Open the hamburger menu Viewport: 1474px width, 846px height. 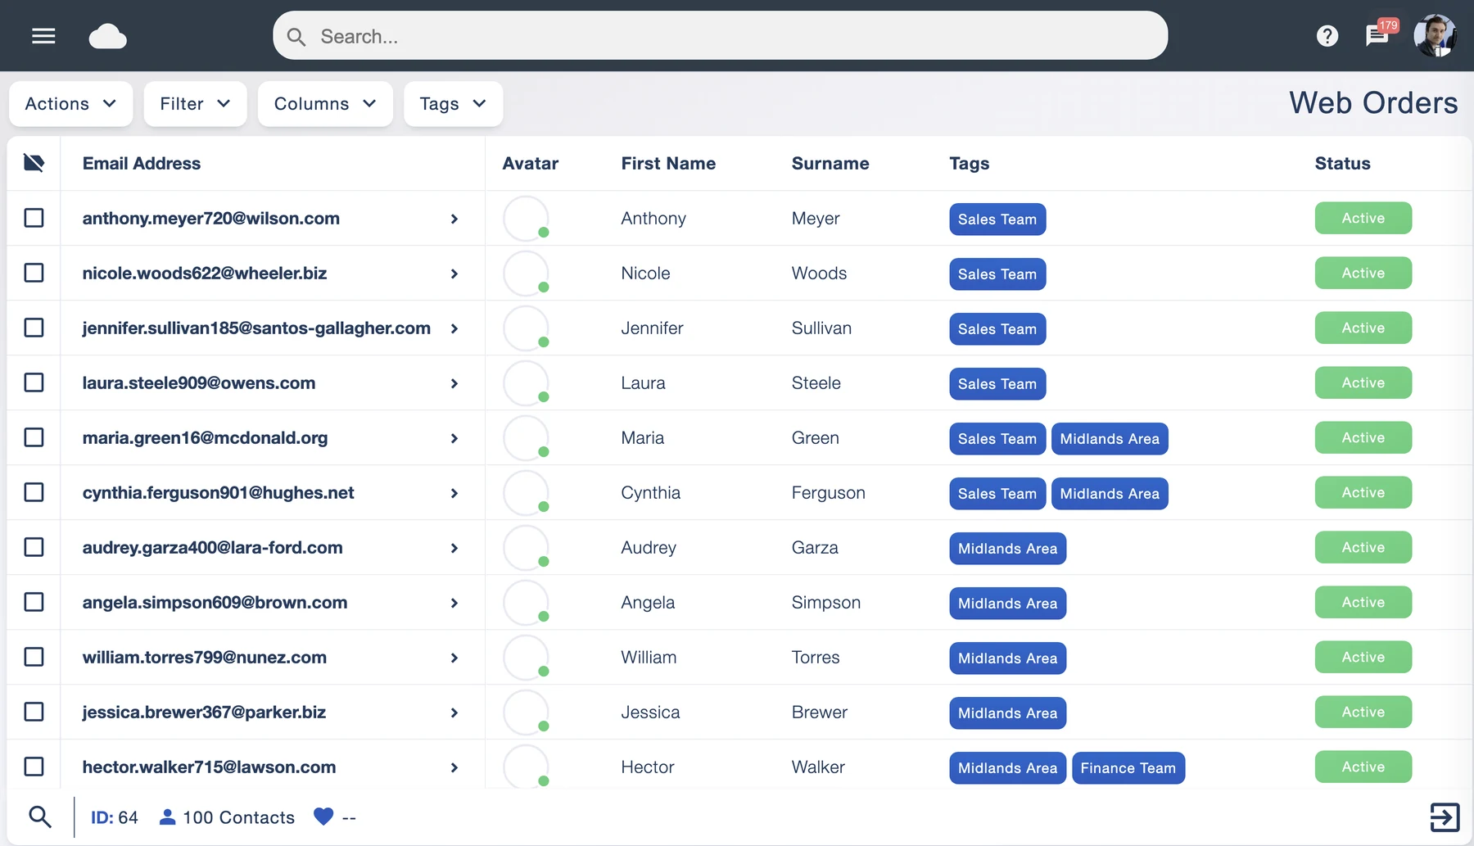point(43,36)
